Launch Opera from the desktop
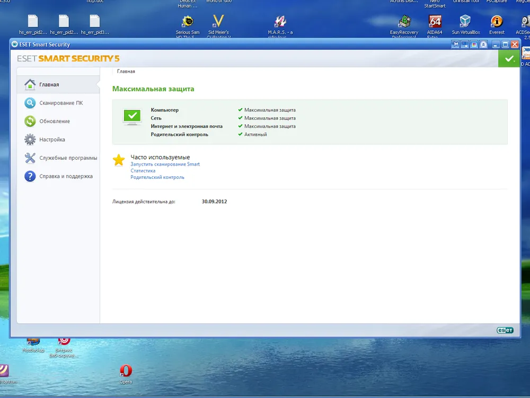 [126, 371]
